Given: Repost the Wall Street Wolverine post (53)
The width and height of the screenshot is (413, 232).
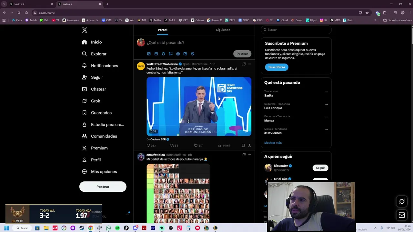Looking at the screenshot, I should [174, 146].
